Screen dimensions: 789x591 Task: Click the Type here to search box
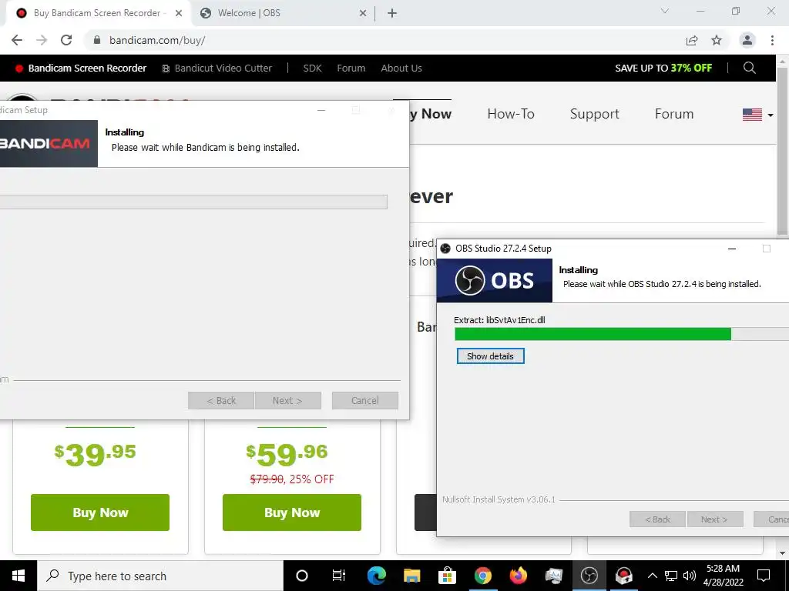coord(160,576)
